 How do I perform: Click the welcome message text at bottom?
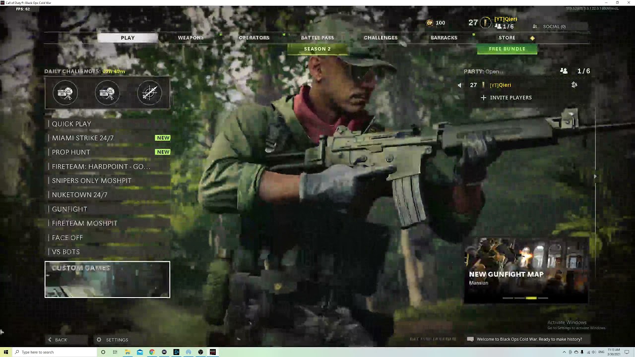(529, 339)
